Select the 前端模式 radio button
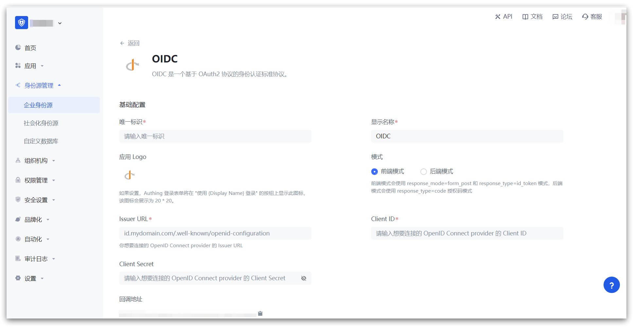633x327 pixels. pos(375,172)
